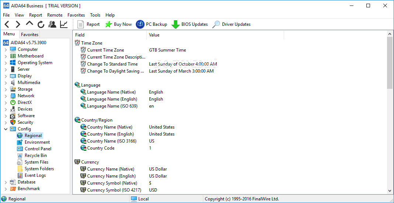Open the graph chart toolbar icon
This screenshot has height=203, width=394.
pyautogui.click(x=64, y=24)
